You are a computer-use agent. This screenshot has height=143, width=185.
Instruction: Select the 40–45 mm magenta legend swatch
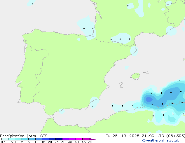pos(79,139)
